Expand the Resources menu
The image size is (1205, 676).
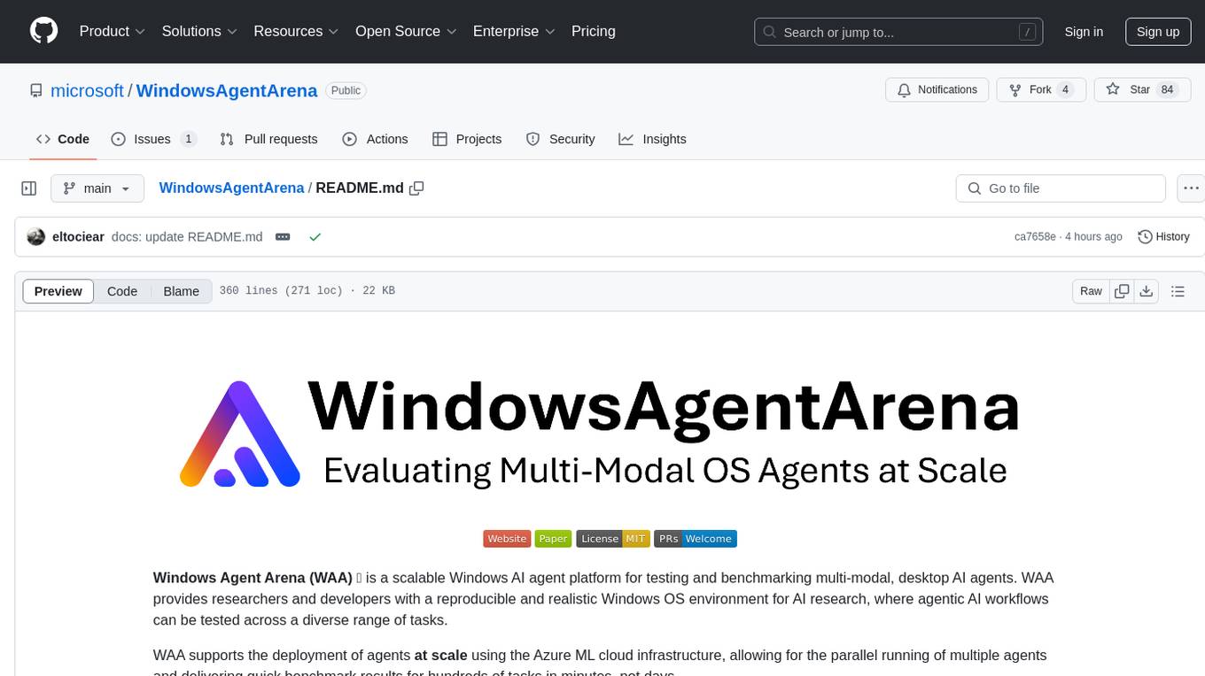[296, 31]
